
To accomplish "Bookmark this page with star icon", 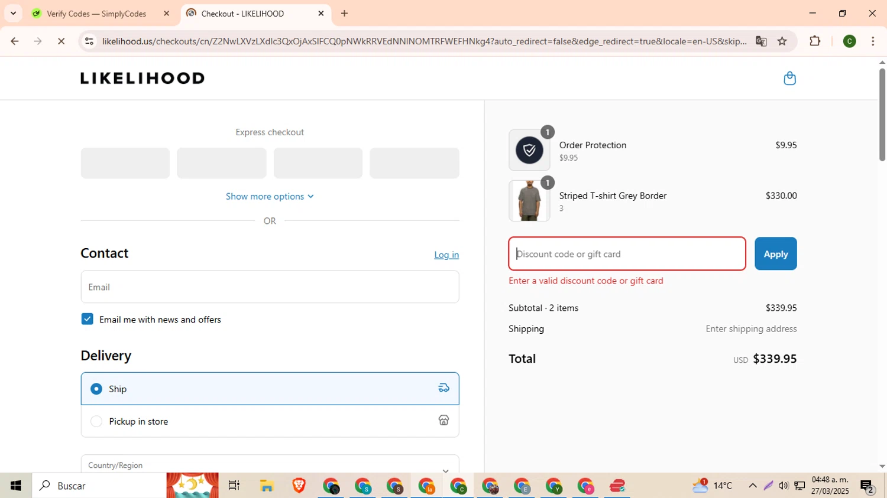I will (x=782, y=41).
